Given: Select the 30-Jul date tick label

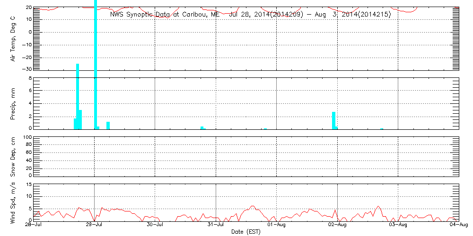Looking at the screenshot, I should pyautogui.click(x=155, y=225).
